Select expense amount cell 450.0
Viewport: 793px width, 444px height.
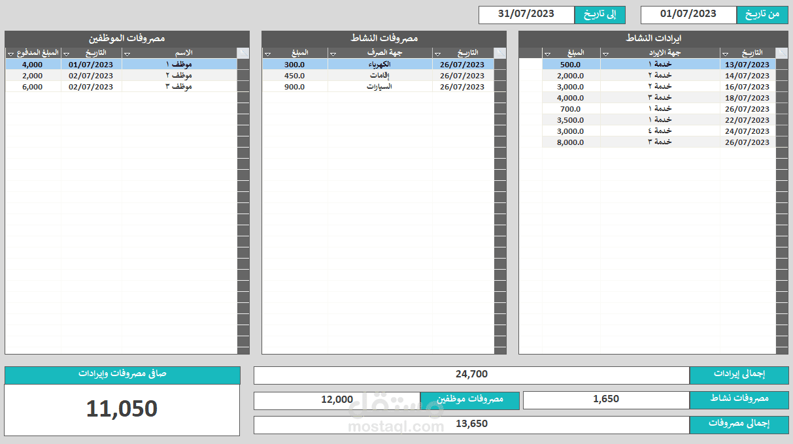click(x=295, y=76)
